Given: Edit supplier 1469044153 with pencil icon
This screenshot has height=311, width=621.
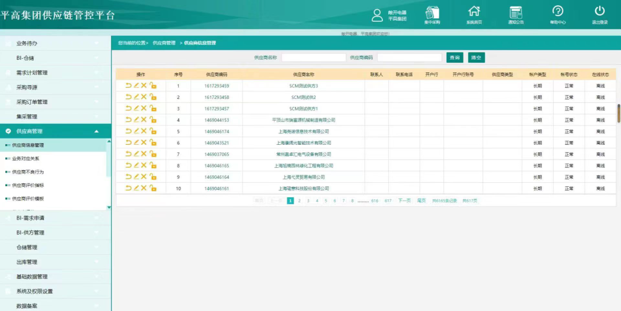Looking at the screenshot, I should (136, 120).
